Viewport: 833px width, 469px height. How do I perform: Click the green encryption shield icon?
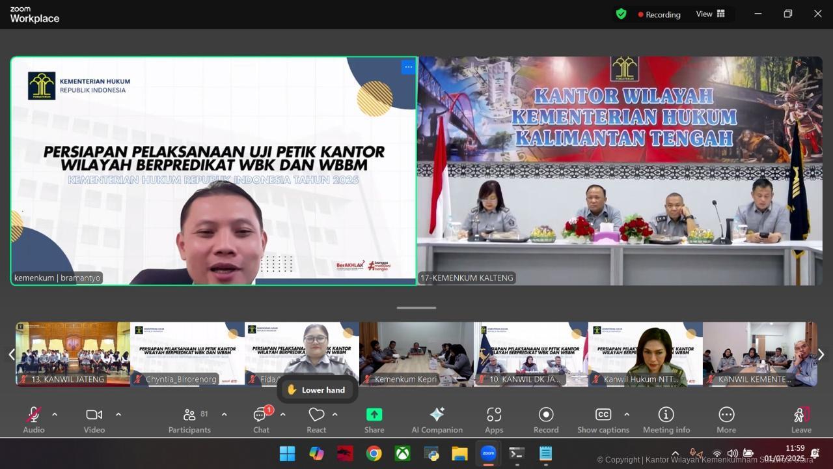coord(621,14)
